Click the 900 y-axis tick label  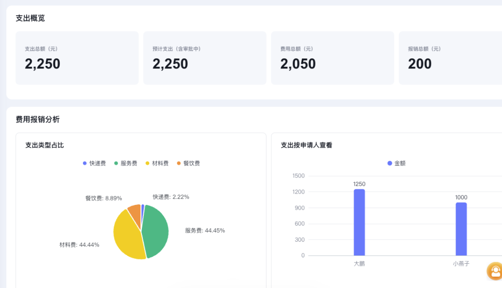coord(300,208)
